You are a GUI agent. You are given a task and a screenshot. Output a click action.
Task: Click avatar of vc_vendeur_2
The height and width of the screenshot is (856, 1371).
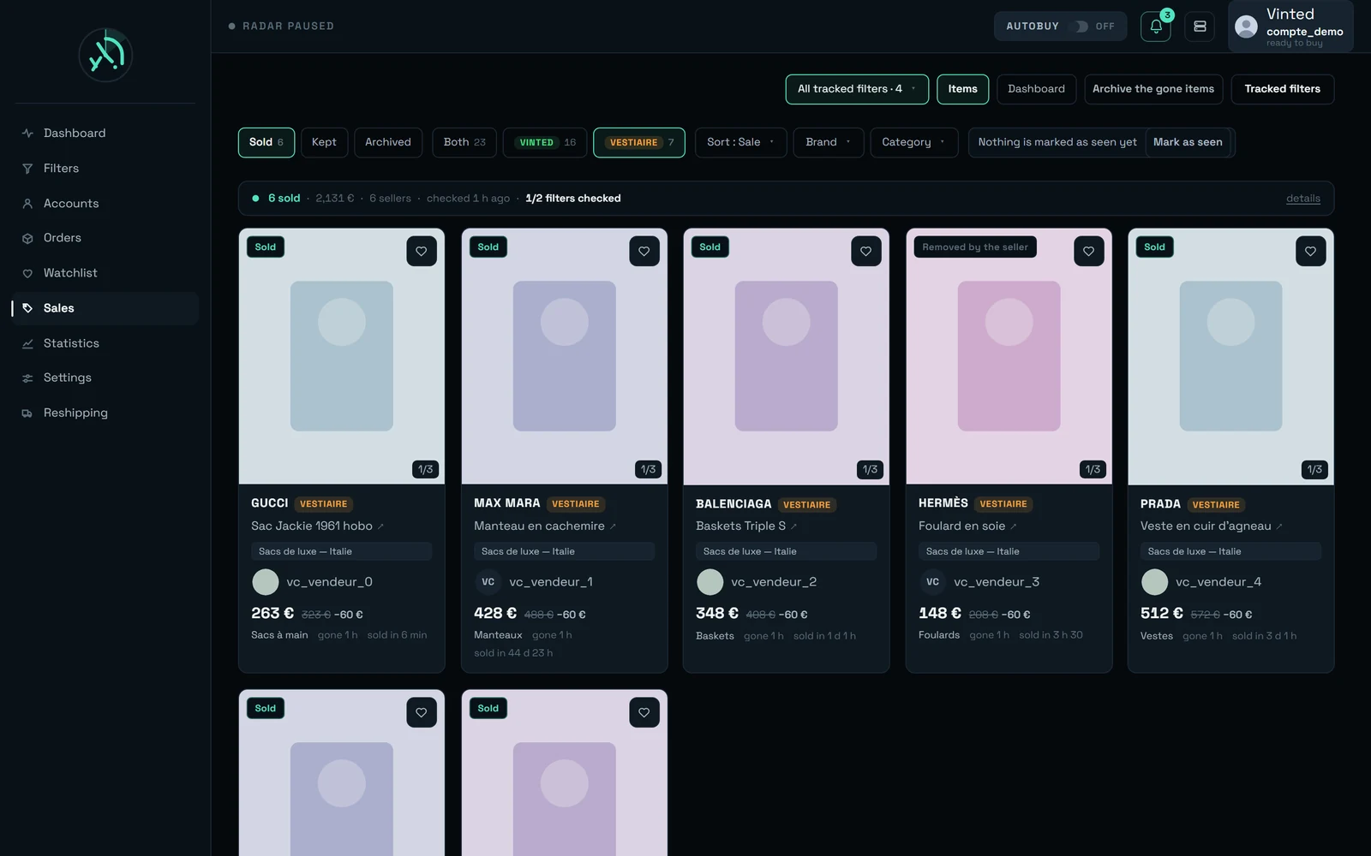pos(709,582)
